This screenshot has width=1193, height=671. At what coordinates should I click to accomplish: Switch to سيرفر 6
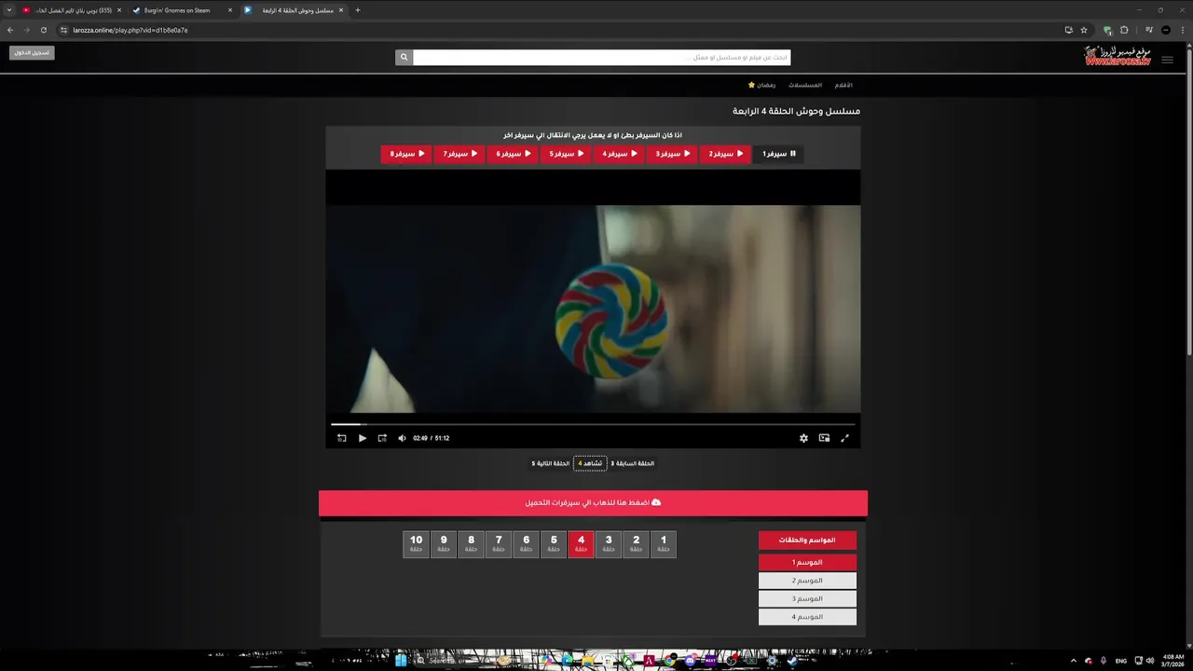pyautogui.click(x=513, y=154)
